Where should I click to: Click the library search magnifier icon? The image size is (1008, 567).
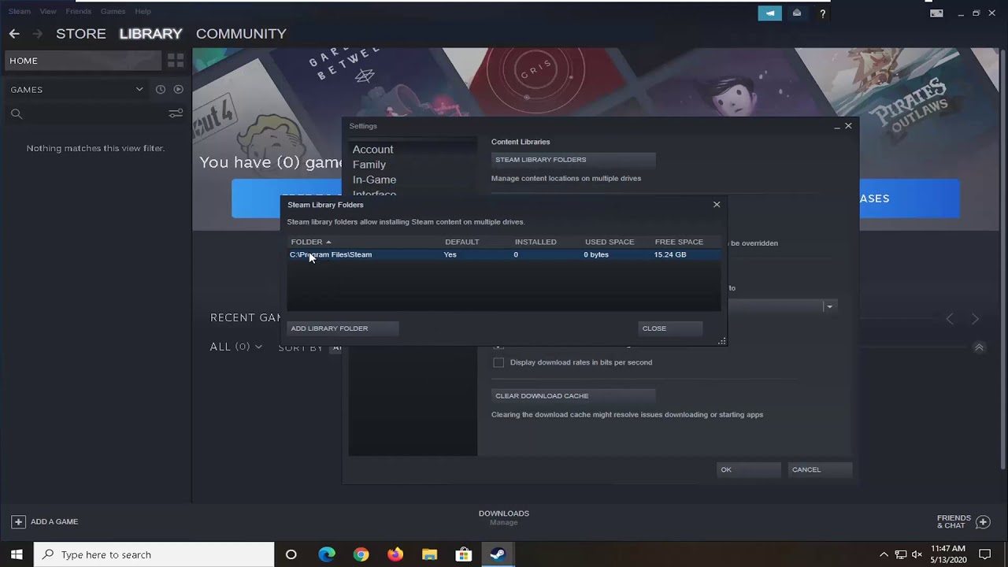click(x=17, y=114)
